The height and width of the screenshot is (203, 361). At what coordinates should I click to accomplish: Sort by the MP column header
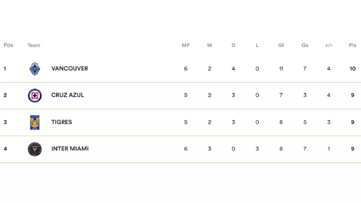(x=186, y=45)
